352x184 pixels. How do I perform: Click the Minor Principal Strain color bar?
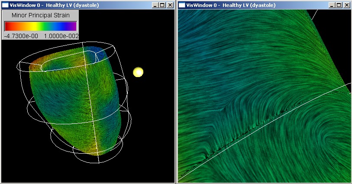tap(41, 26)
